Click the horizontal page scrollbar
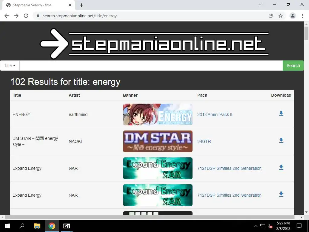 point(150,217)
